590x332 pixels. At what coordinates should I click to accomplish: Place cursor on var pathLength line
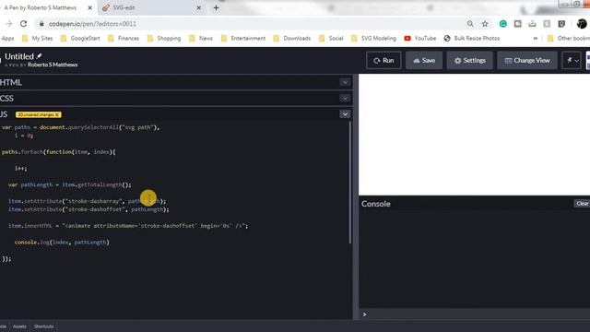pos(70,184)
